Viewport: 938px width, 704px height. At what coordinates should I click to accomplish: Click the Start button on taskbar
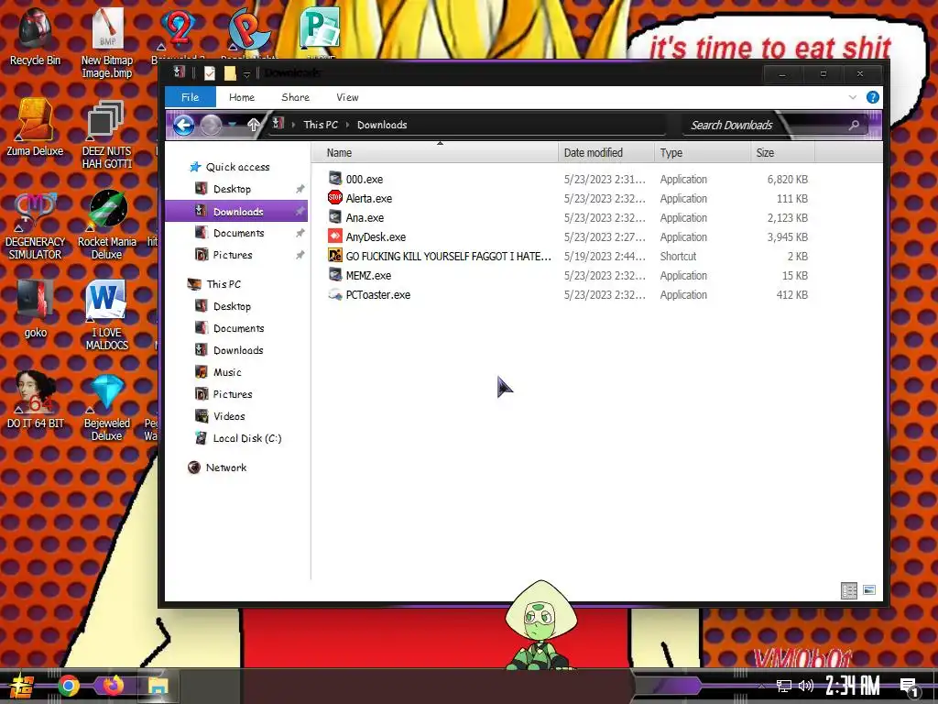22,686
